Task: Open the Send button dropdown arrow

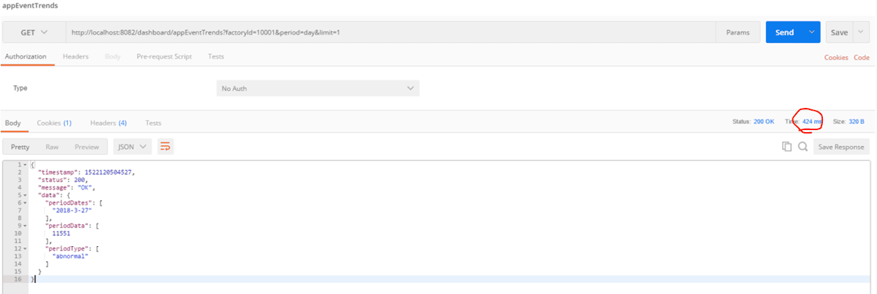Action: tap(812, 33)
